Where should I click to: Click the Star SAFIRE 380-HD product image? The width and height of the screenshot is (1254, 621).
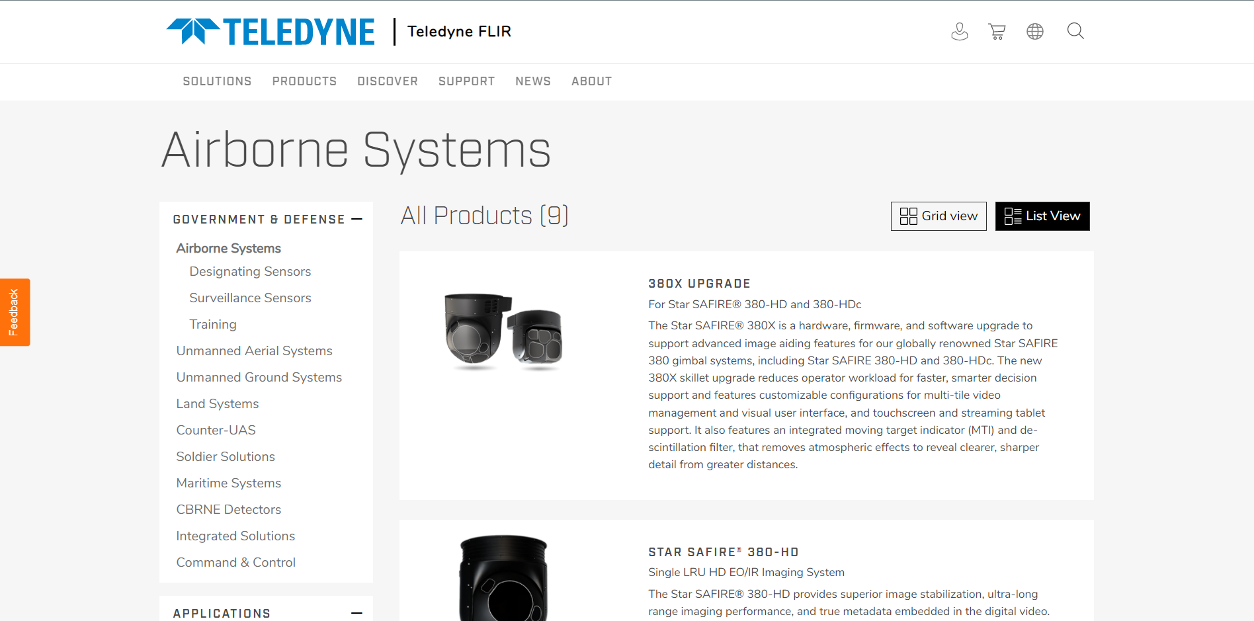[x=503, y=578]
